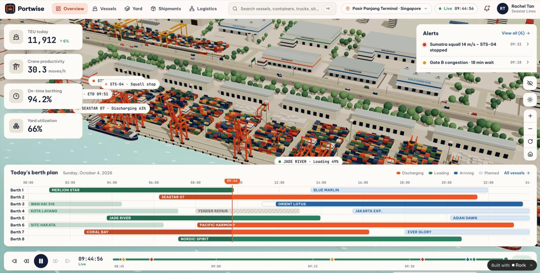Rewind the timeline playback
Screen dimensions: 540x273
click(27, 261)
